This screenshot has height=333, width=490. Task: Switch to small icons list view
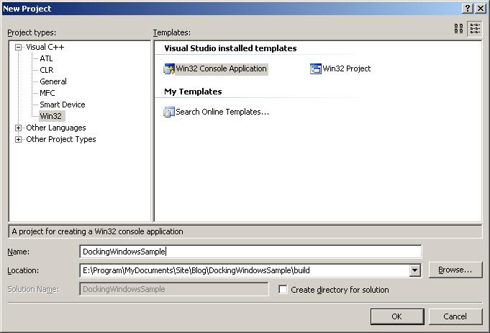(x=475, y=29)
